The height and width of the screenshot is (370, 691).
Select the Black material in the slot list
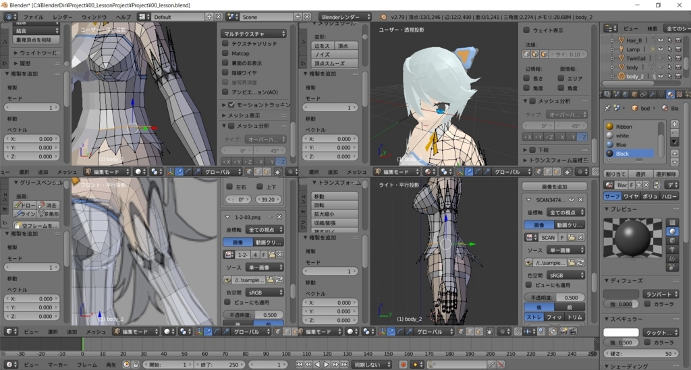630,154
